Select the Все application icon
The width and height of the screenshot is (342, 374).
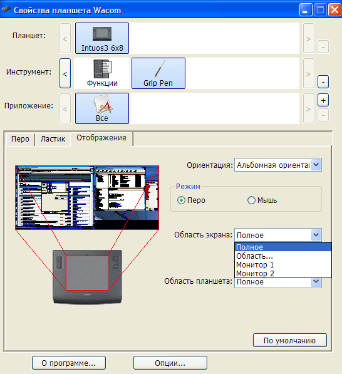tap(102, 108)
